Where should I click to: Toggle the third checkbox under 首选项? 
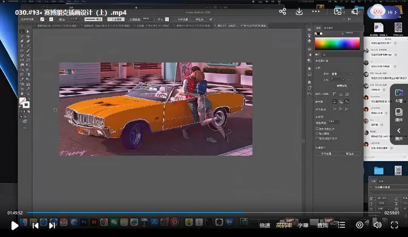[x=317, y=138]
